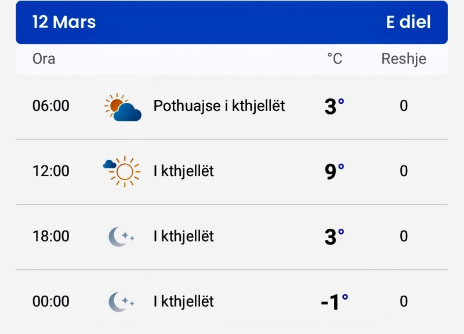Viewport: 464px width, 334px height.
Task: Click the I kthjellët text at 00:00
Action: tap(184, 301)
